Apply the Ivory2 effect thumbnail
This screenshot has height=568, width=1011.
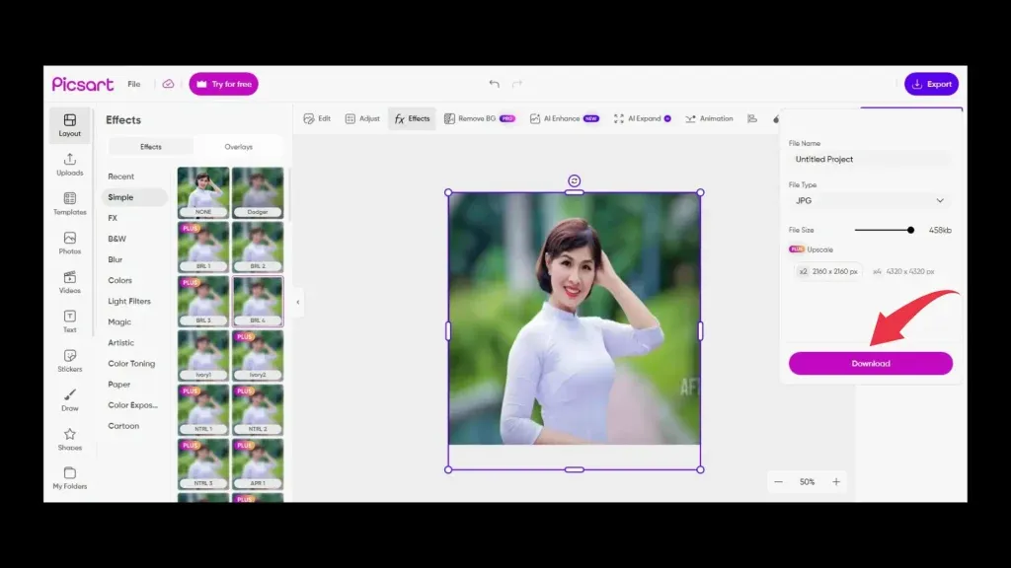(x=258, y=355)
